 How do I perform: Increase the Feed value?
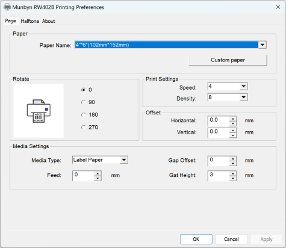[x=98, y=173]
